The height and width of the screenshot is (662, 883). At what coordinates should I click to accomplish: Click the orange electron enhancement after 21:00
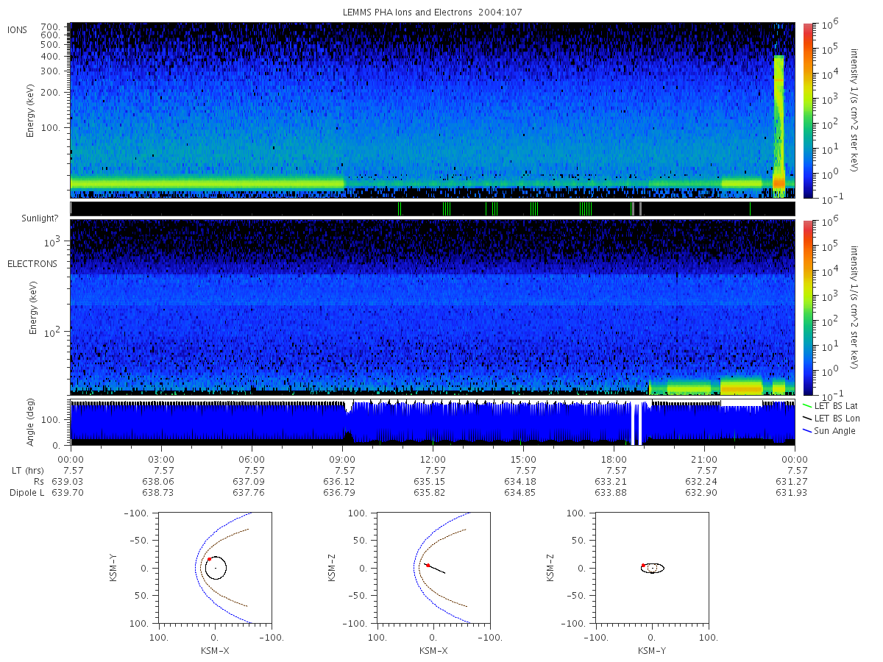click(x=742, y=386)
